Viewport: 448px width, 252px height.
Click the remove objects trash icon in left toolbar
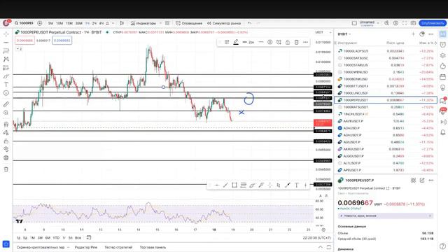(x=6, y=169)
